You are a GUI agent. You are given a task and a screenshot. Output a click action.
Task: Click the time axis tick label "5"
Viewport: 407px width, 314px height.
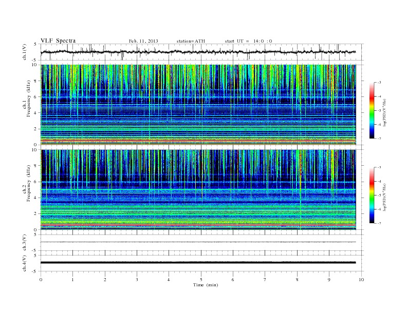(x=201, y=280)
